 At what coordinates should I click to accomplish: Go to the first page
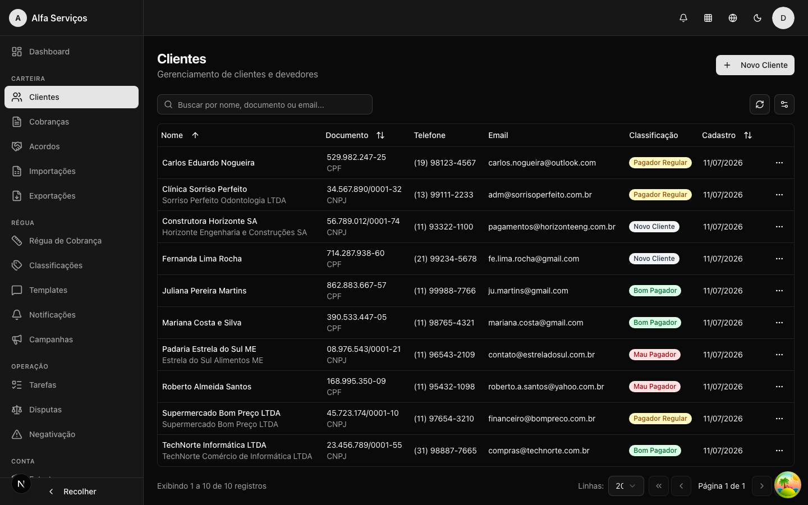click(x=659, y=486)
